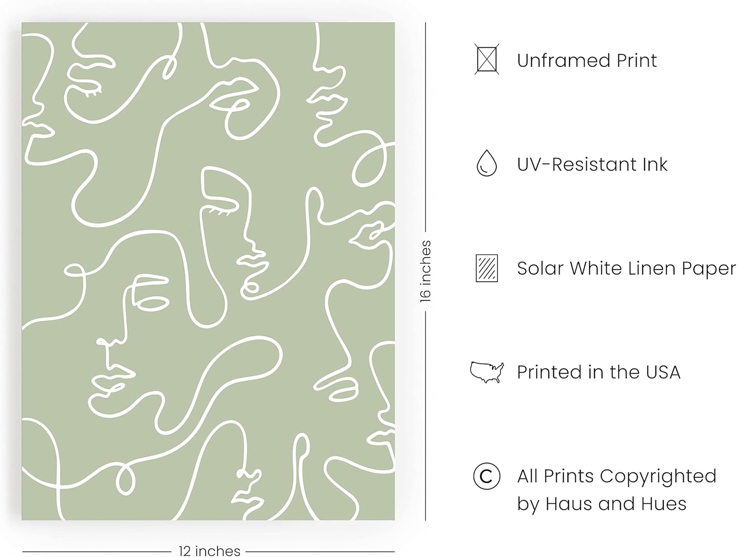This screenshot has height=557, width=737.
Task: Click the Unframed Print crossed-box icon
Action: (486, 59)
